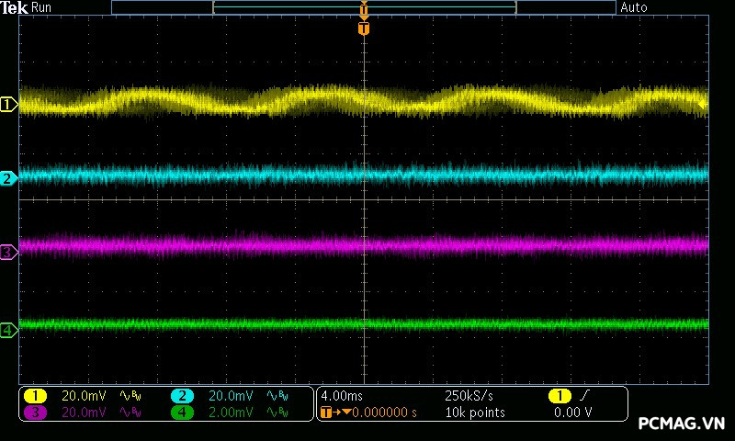Click the channel 1 20.0mV scale readout
Viewport: 735px width, 441px height.
83,396
